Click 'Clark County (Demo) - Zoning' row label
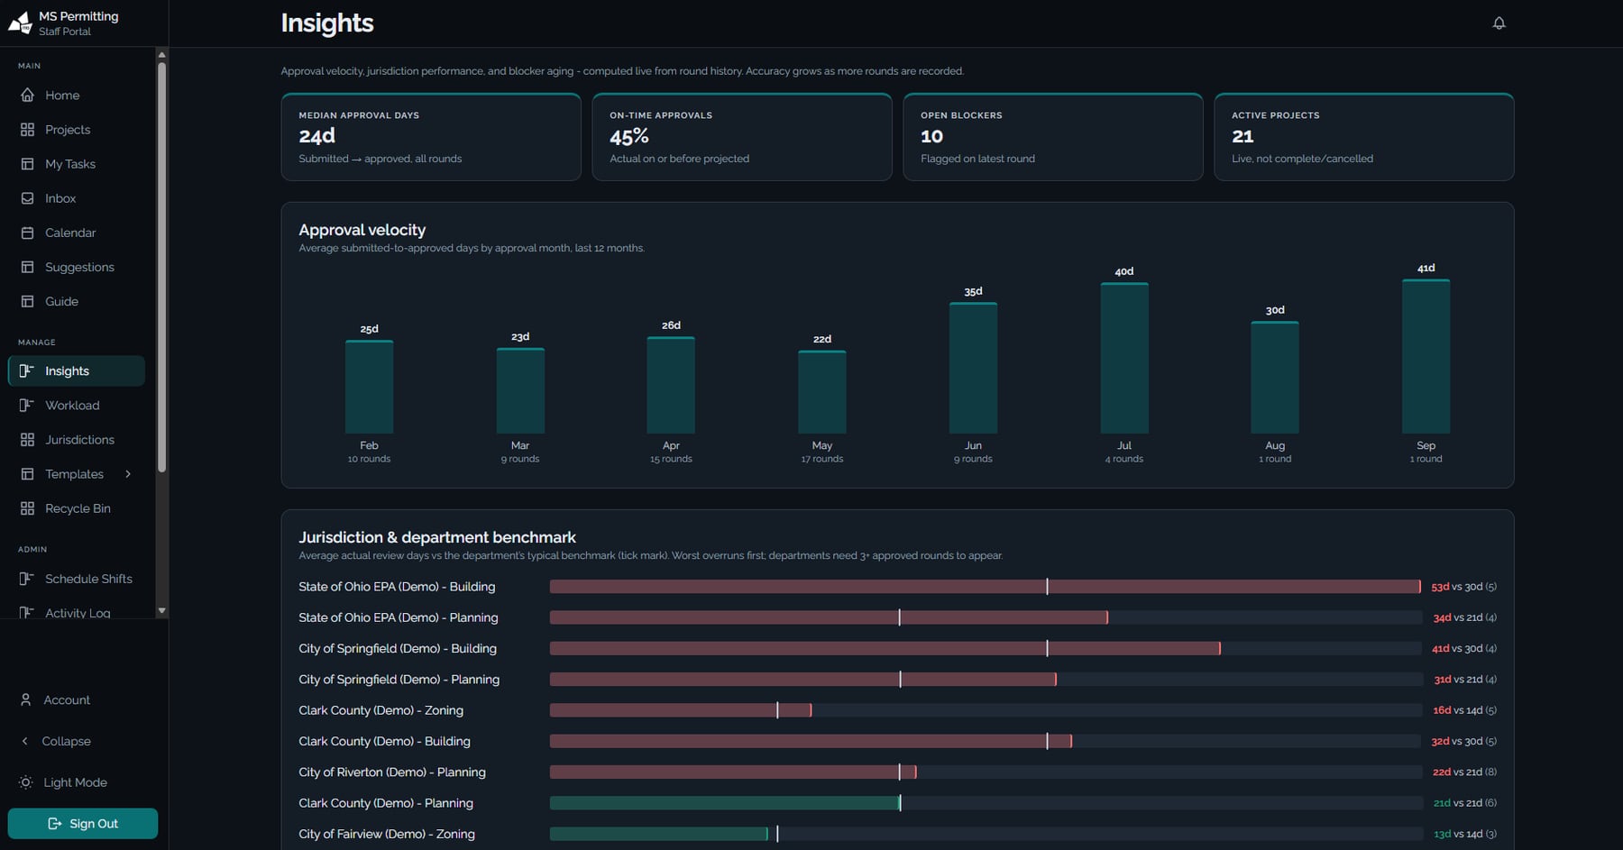 click(381, 710)
